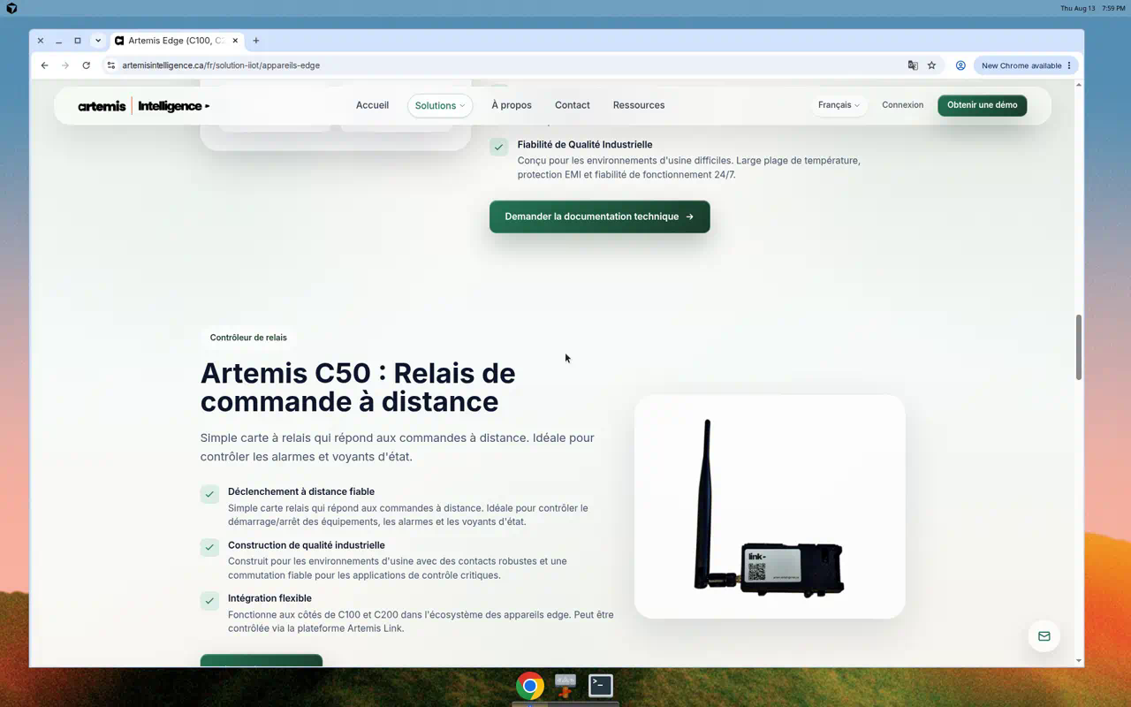1131x707 pixels.
Task: Bookmark this page with the star icon
Action: (x=931, y=65)
